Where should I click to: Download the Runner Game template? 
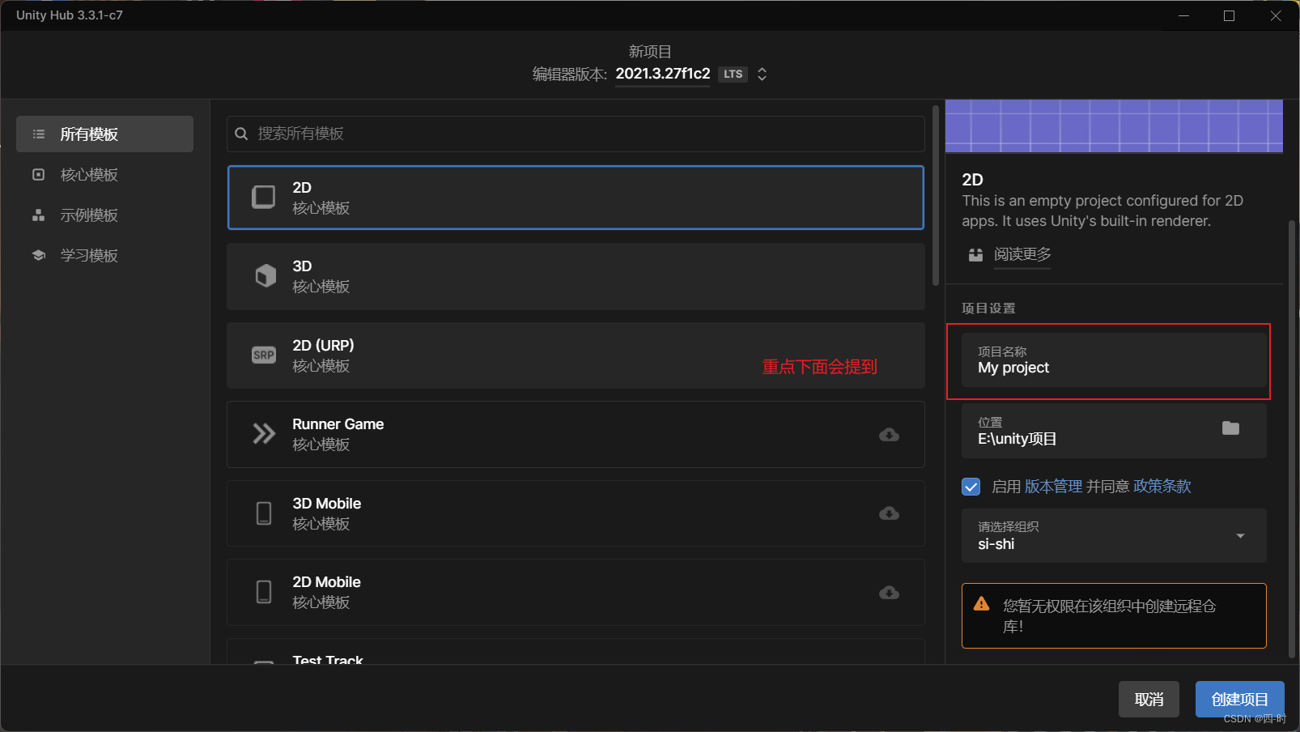(x=889, y=435)
